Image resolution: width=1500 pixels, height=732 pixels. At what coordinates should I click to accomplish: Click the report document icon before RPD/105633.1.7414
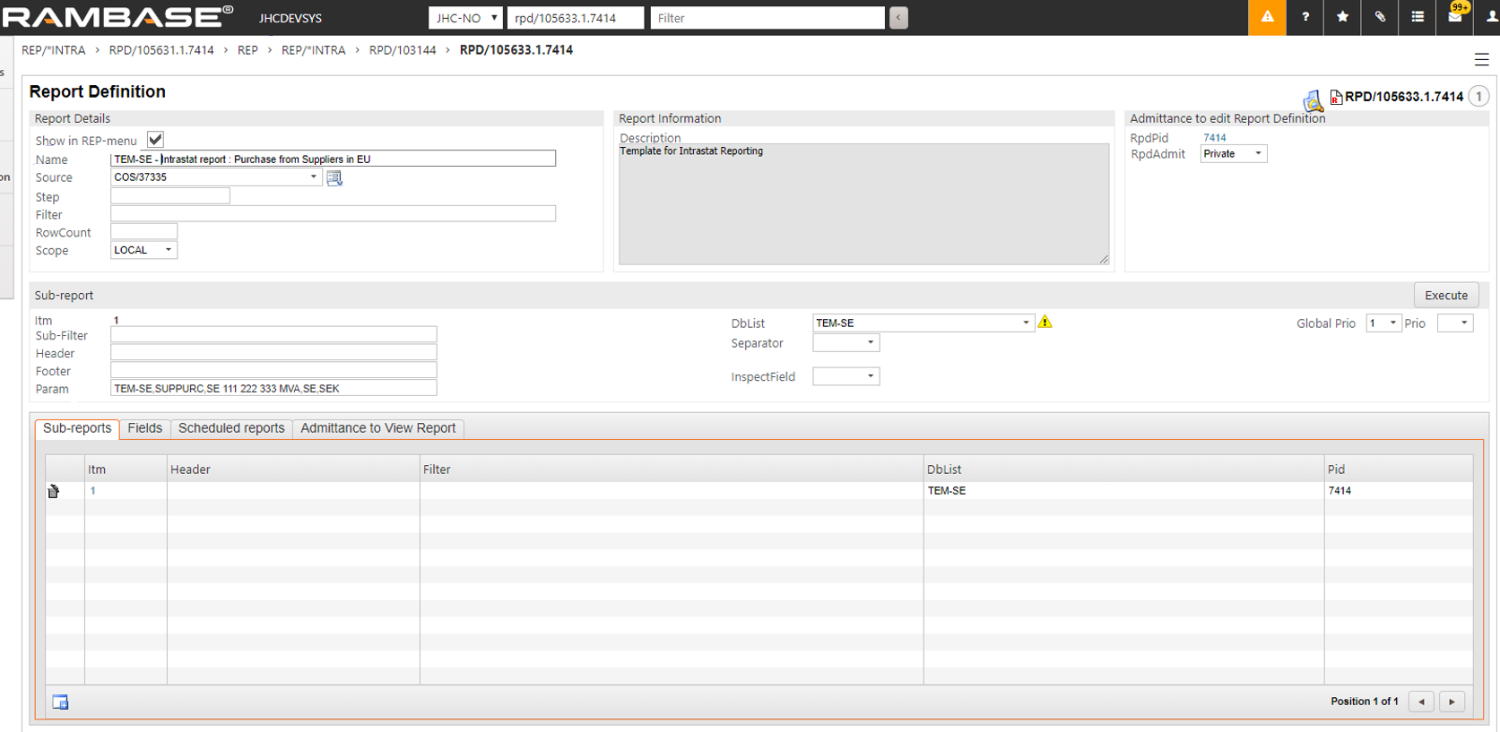click(x=1336, y=97)
